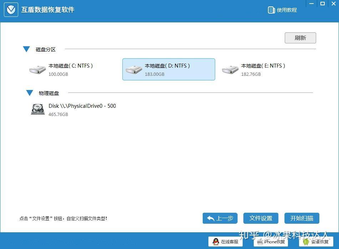This screenshot has height=249, width=339.
Task: Select the PhysicalDrive0 hard disk icon
Action: 38,109
